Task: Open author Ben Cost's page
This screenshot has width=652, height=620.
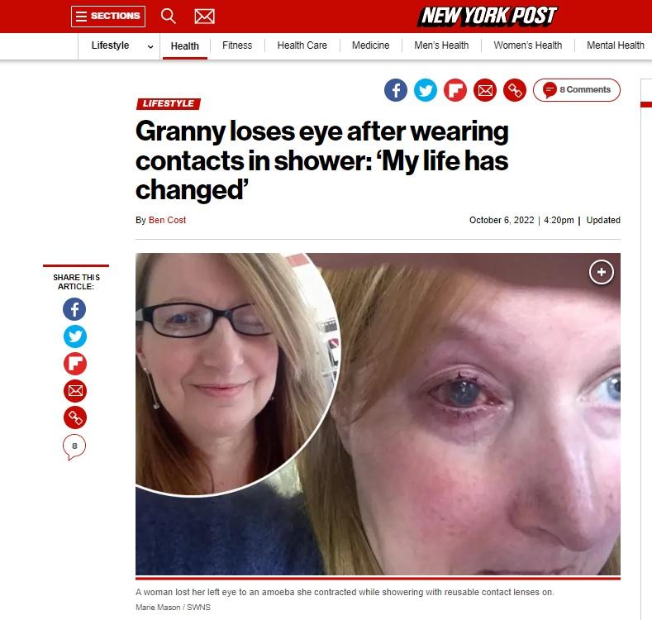Action: coord(167,220)
